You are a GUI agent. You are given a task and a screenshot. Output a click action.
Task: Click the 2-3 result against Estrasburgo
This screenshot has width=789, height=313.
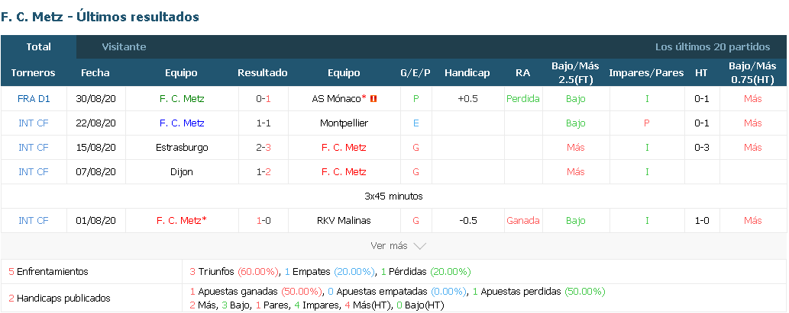[x=264, y=148]
